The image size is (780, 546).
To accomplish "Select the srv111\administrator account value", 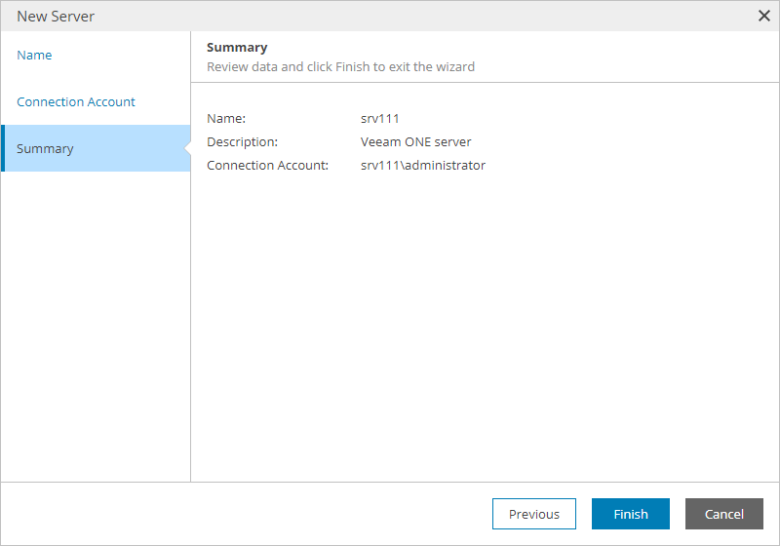I will click(x=423, y=166).
